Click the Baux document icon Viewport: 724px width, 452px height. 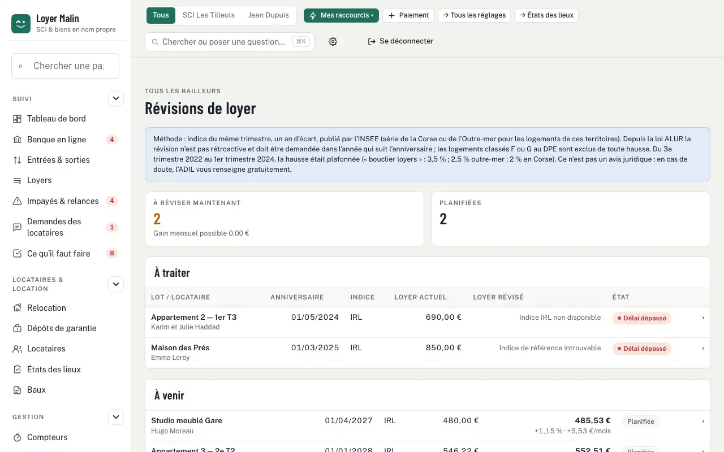pyautogui.click(x=17, y=390)
